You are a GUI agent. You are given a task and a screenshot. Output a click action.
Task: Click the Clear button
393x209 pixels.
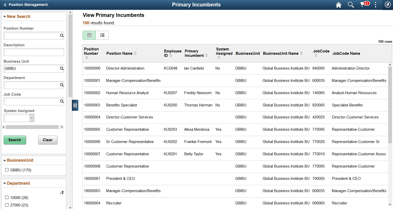pyautogui.click(x=48, y=140)
